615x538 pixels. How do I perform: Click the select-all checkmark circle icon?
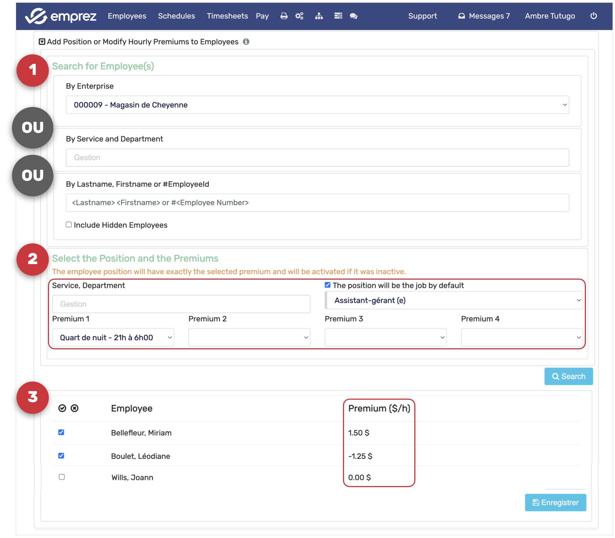[62, 408]
